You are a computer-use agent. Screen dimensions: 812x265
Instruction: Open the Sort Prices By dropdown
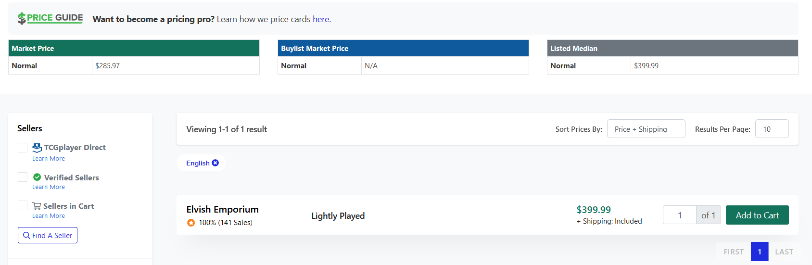point(646,129)
